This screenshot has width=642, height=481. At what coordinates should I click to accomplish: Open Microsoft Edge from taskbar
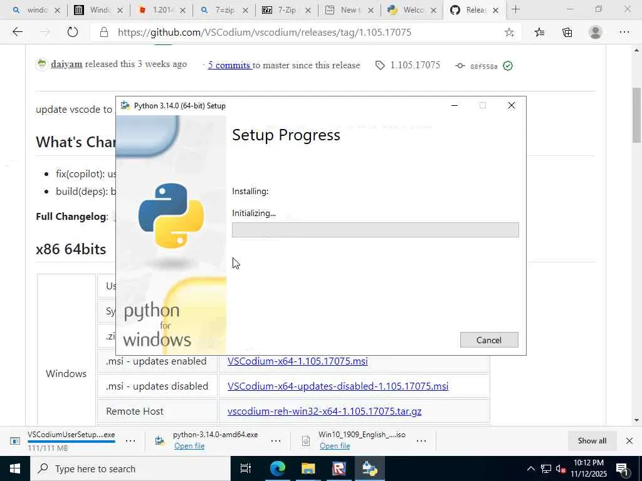pyautogui.click(x=277, y=468)
